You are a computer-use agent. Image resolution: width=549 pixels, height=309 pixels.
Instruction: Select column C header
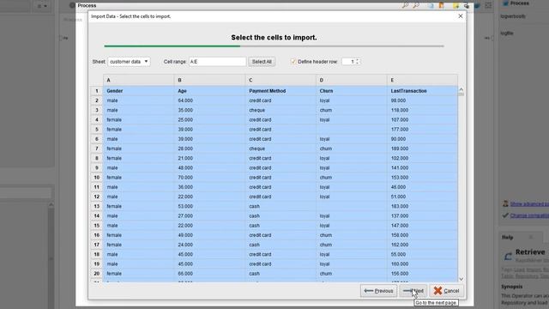(x=281, y=80)
